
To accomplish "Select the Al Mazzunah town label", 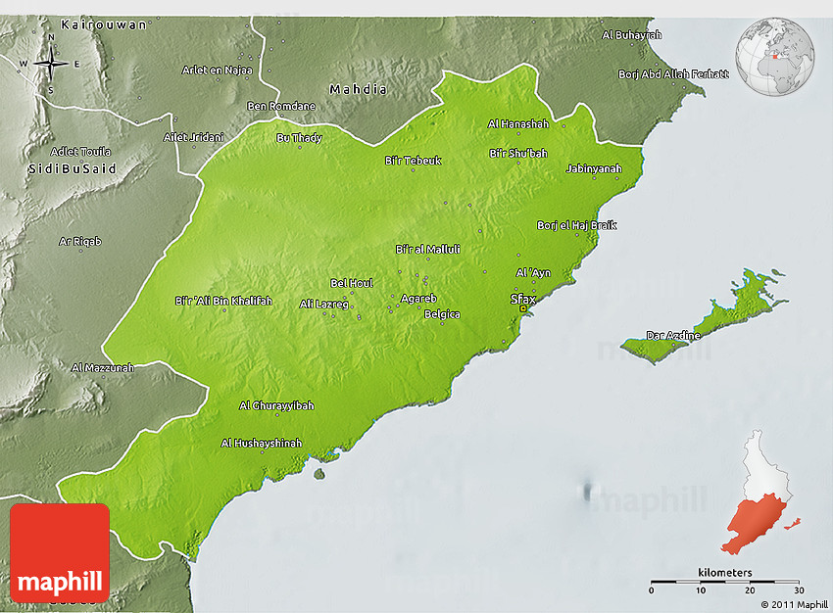I will tap(102, 367).
